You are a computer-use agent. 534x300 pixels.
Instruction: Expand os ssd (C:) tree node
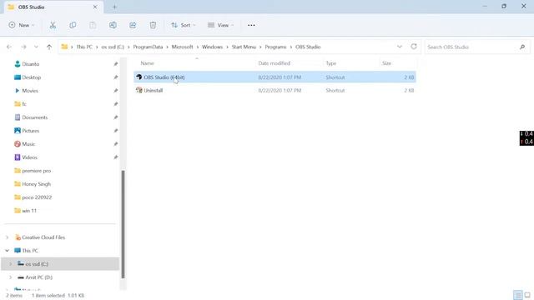click(11, 264)
